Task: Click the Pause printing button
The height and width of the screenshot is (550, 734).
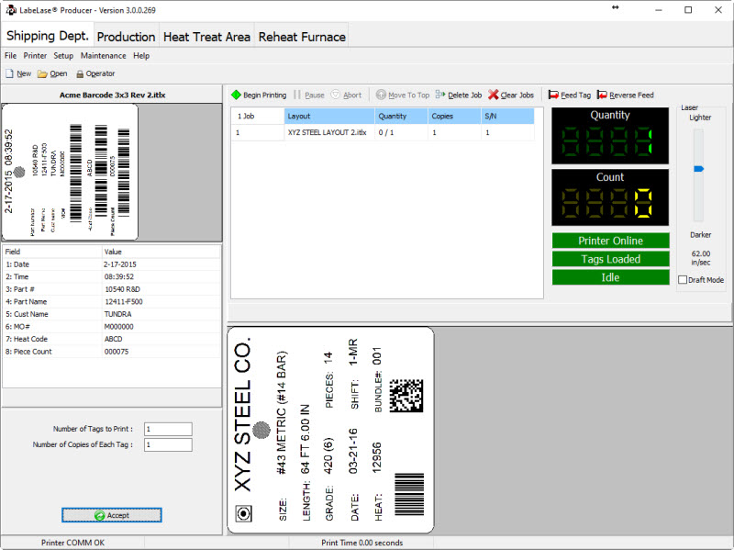Action: (309, 95)
